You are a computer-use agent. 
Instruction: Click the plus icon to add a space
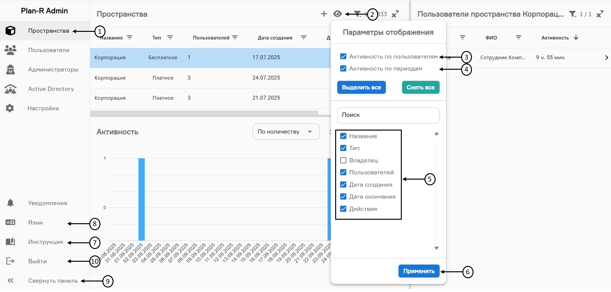[324, 14]
